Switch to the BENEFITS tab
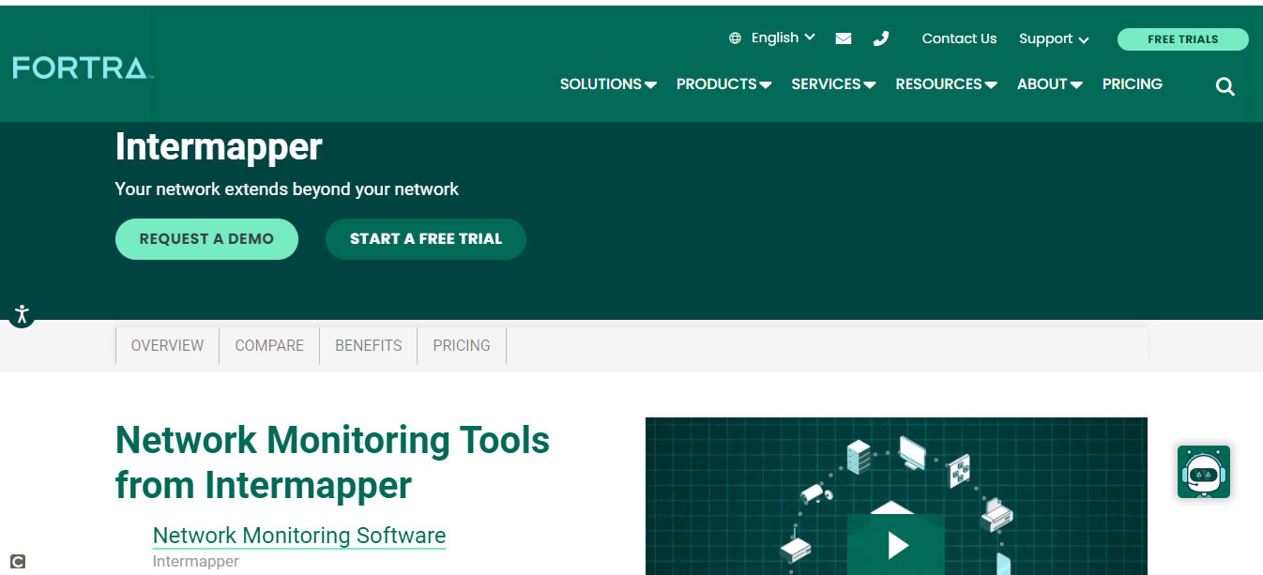Viewport: 1263px width, 575px height. tap(368, 345)
